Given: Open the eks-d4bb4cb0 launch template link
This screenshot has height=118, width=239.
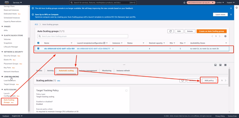Looking at the screenshot, I should click(94, 49).
